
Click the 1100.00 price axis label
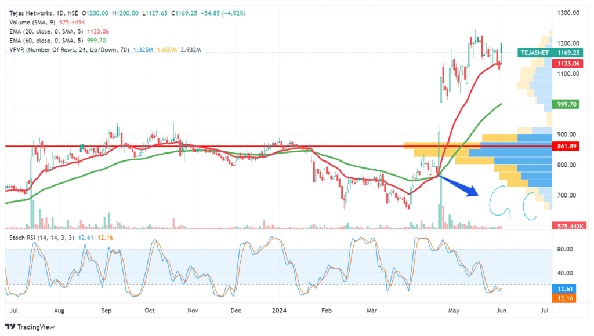pyautogui.click(x=568, y=74)
